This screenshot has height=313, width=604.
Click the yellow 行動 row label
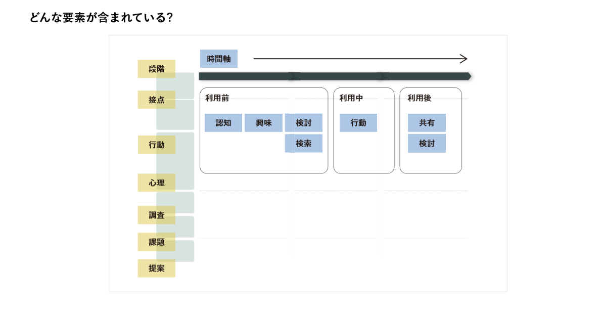[156, 145]
